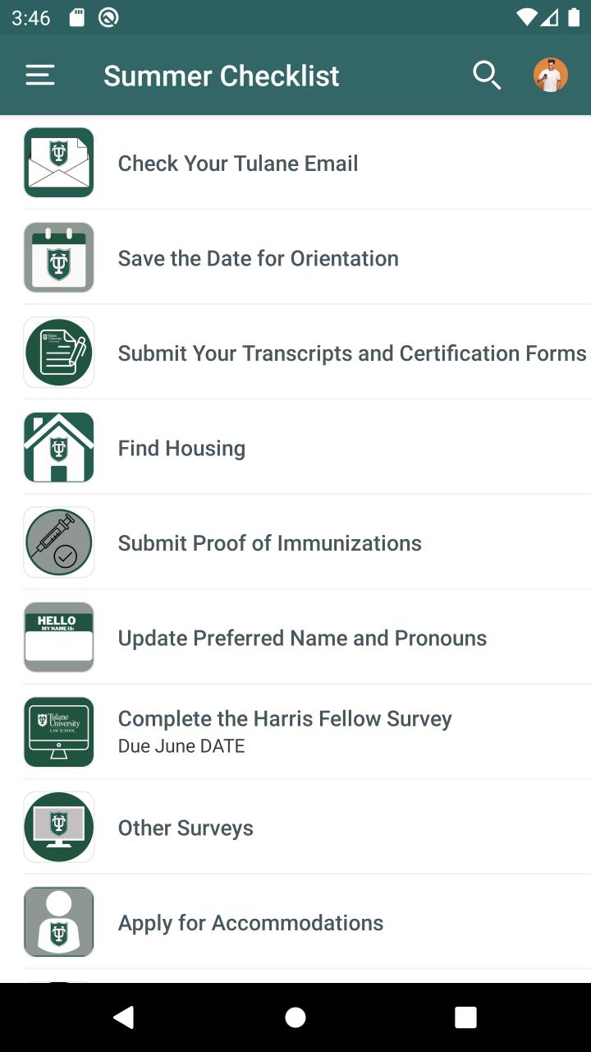
Task: Open the user profile avatar
Action: tap(551, 76)
